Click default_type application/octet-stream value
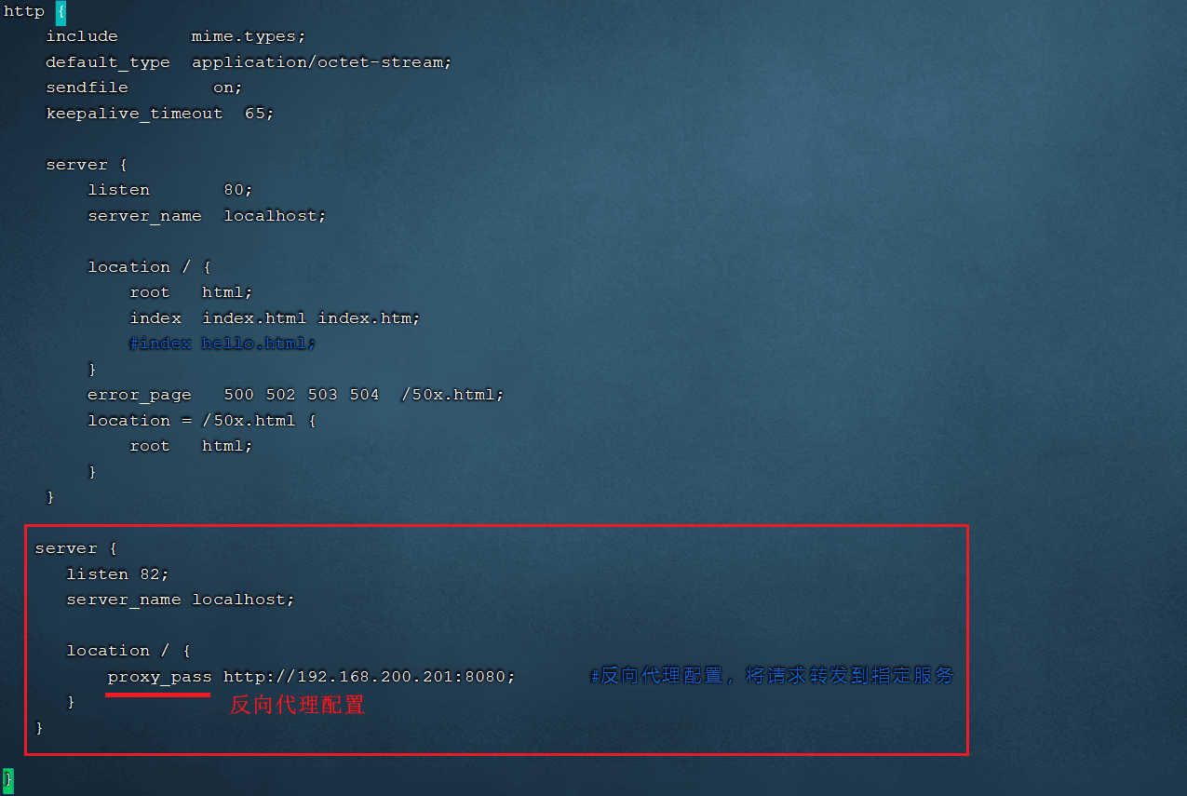The image size is (1187, 796). coord(321,62)
